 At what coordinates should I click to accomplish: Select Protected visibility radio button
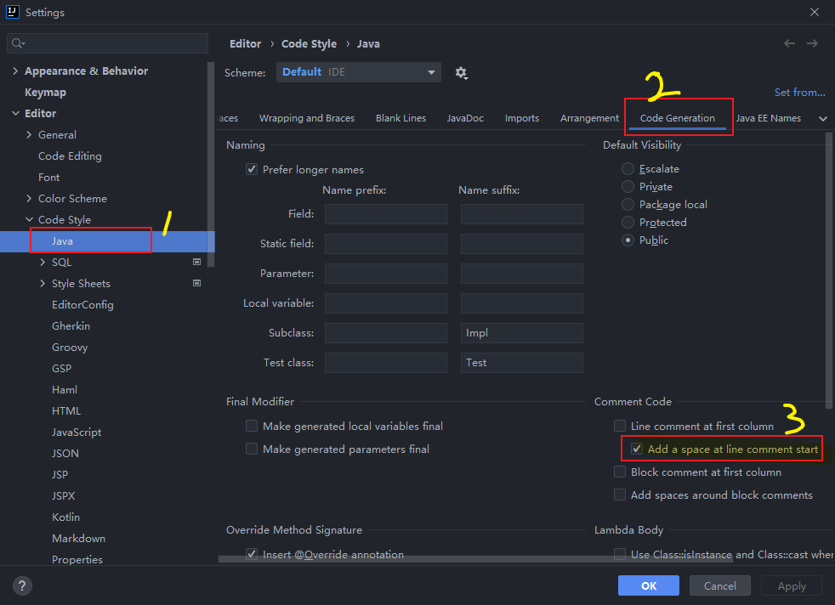pyautogui.click(x=628, y=222)
